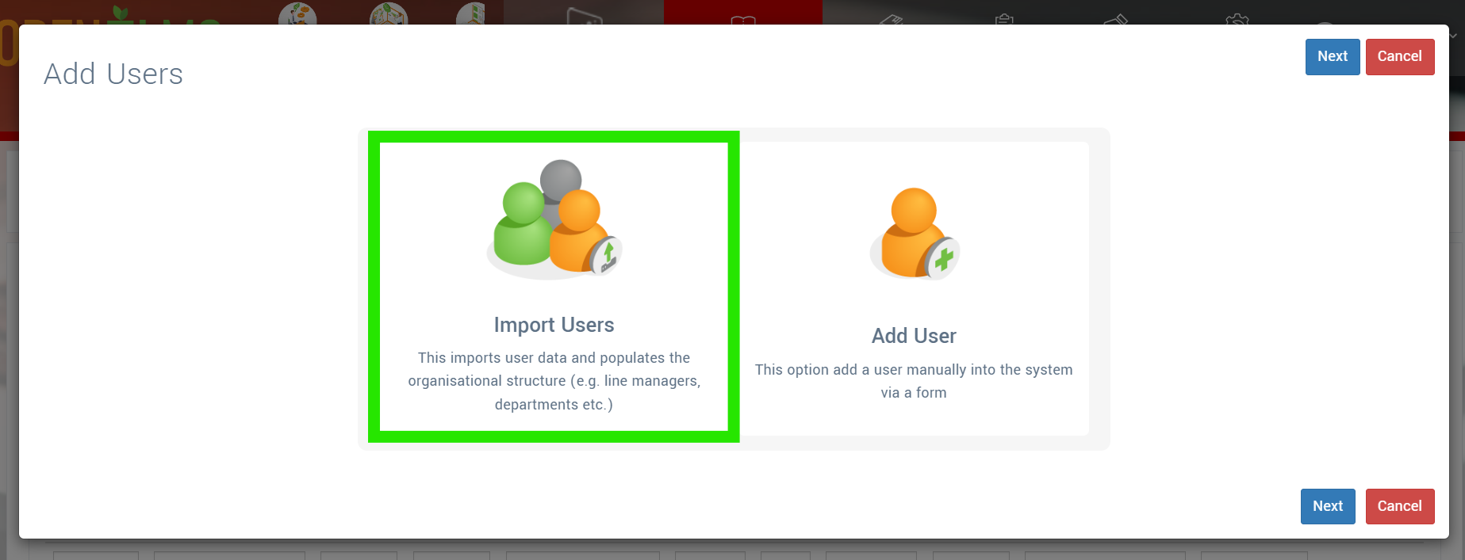The width and height of the screenshot is (1465, 560).
Task: Click the Open eLMS logo behind the dialog
Action: [111, 14]
